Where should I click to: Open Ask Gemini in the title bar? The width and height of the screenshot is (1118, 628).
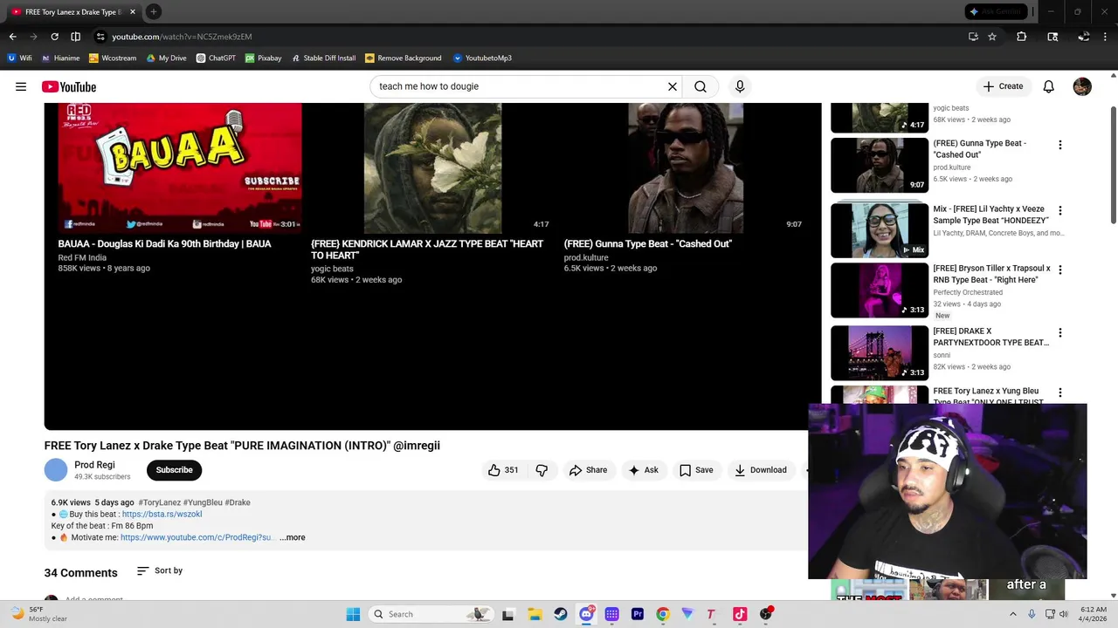(x=996, y=11)
